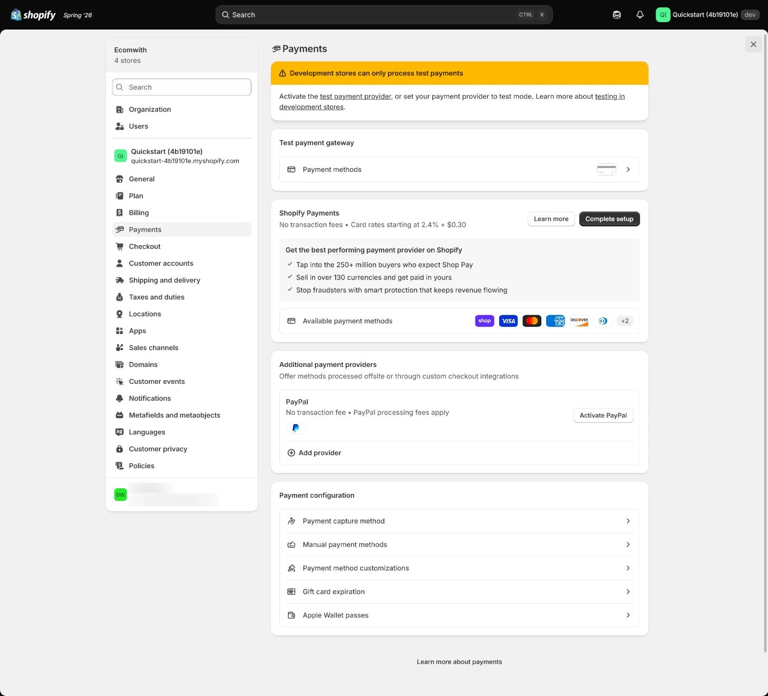768x696 pixels.
Task: Click the Discover card badge
Action: point(579,321)
